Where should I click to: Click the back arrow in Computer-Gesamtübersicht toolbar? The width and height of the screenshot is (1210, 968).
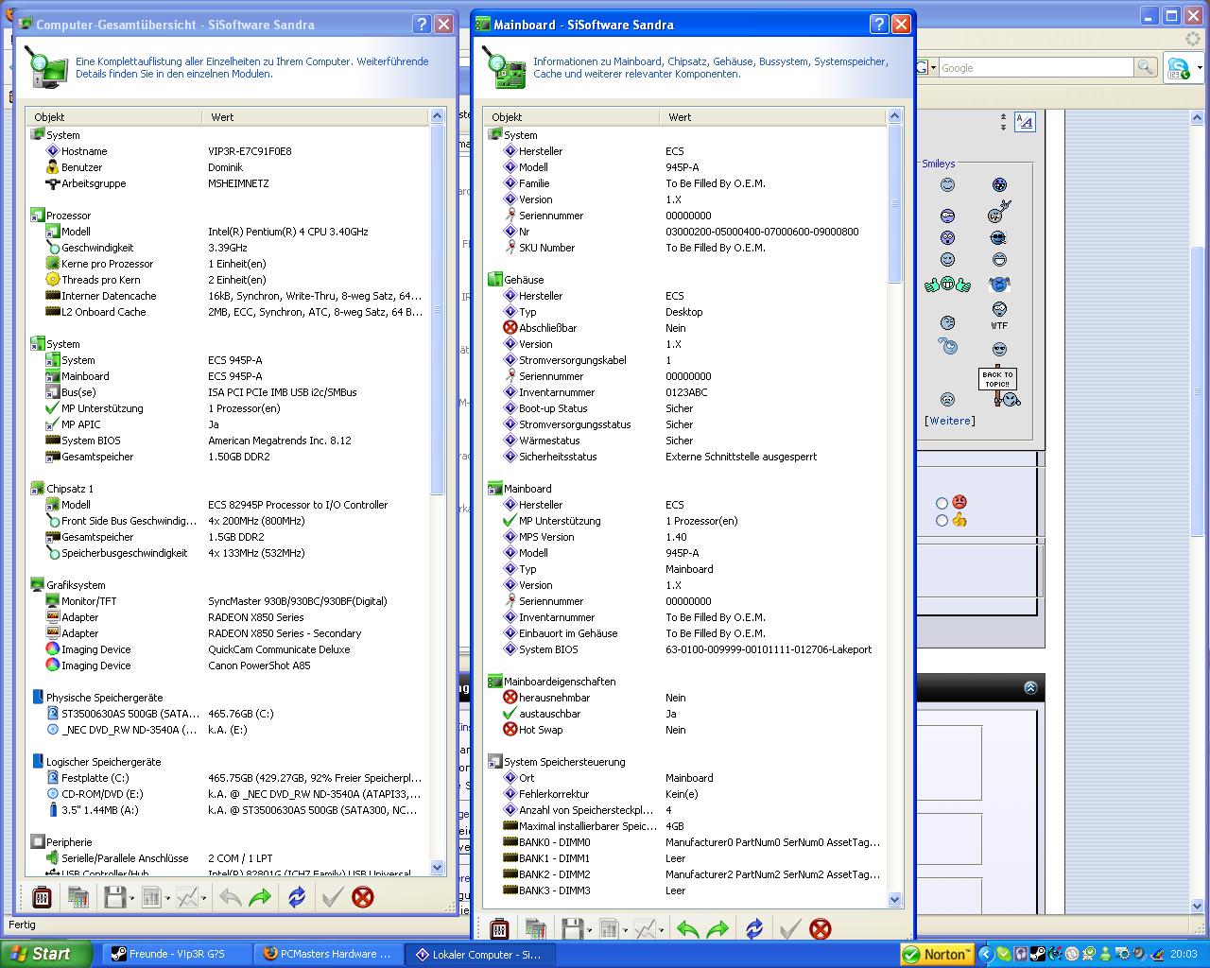[x=230, y=897]
